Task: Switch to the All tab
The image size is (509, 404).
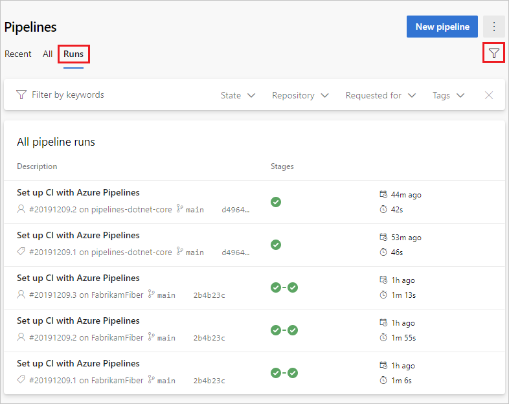Action: click(47, 54)
